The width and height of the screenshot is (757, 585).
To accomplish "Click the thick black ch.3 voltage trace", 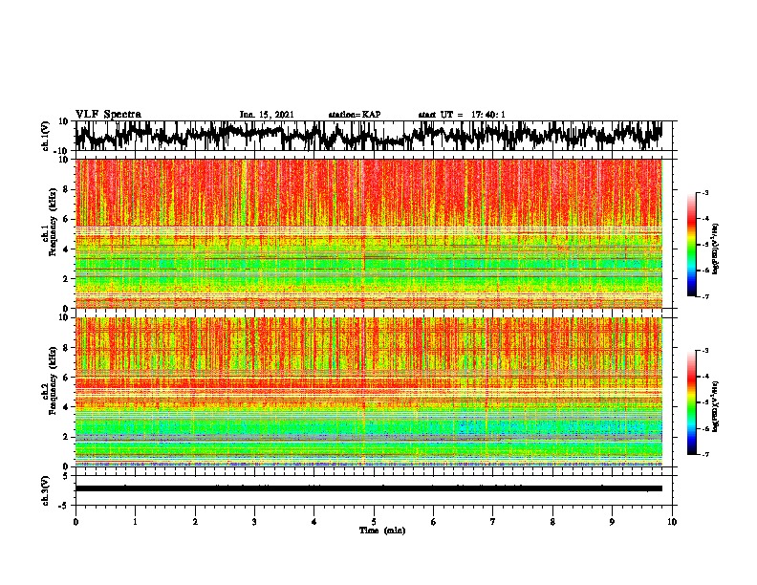I will point(369,488).
